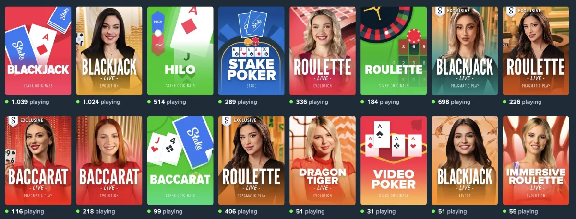Open Evolution Baccarat Live tile
Screen dimensions: 576x219
109,161
